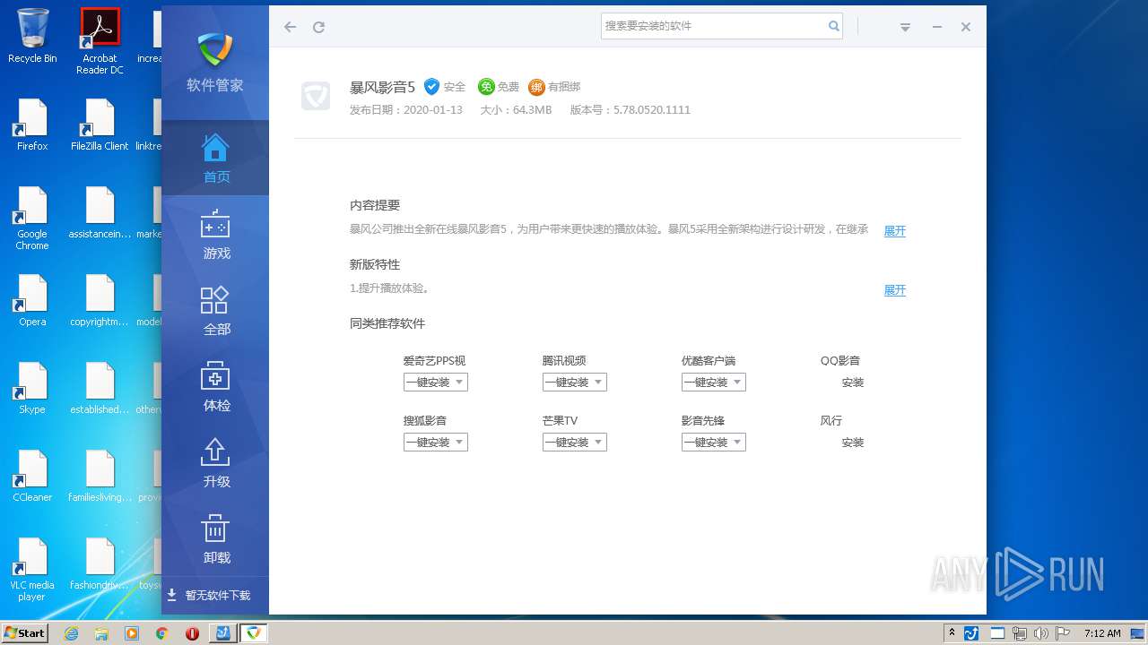Open the FileZilla Client desktop shortcut
This screenshot has height=645, width=1148.
coord(100,125)
